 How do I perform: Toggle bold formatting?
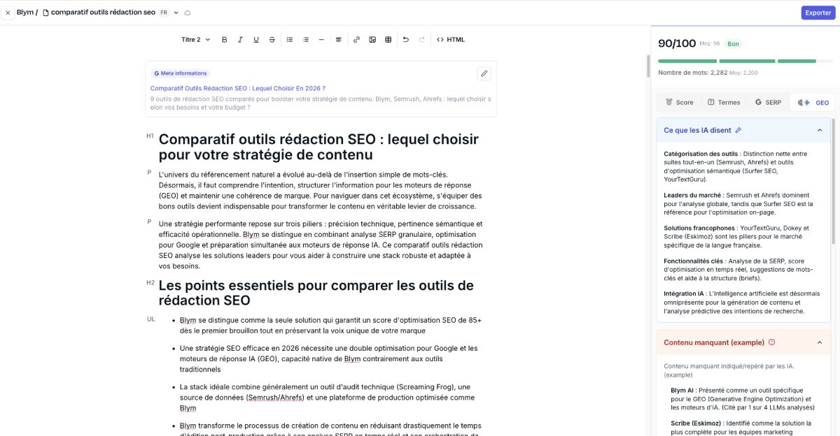(225, 40)
